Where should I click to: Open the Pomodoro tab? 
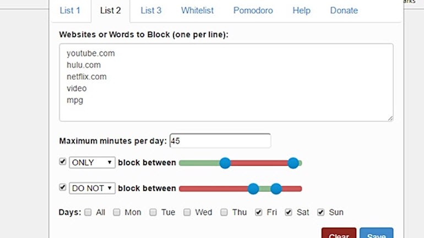(x=252, y=10)
